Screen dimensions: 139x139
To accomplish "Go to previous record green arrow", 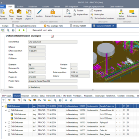I will (x=19, y=30).
